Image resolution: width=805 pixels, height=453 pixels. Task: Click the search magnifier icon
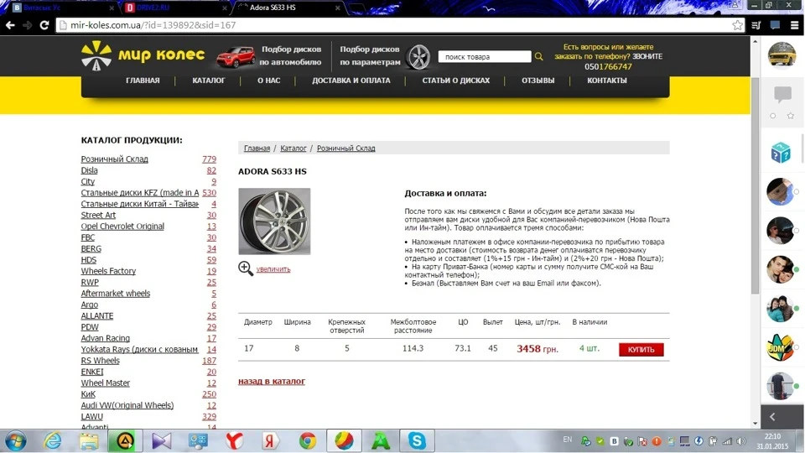pyautogui.click(x=538, y=56)
